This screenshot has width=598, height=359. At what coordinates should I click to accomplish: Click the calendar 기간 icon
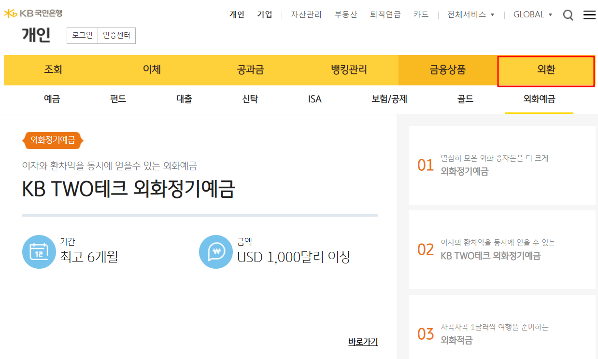tap(39, 252)
